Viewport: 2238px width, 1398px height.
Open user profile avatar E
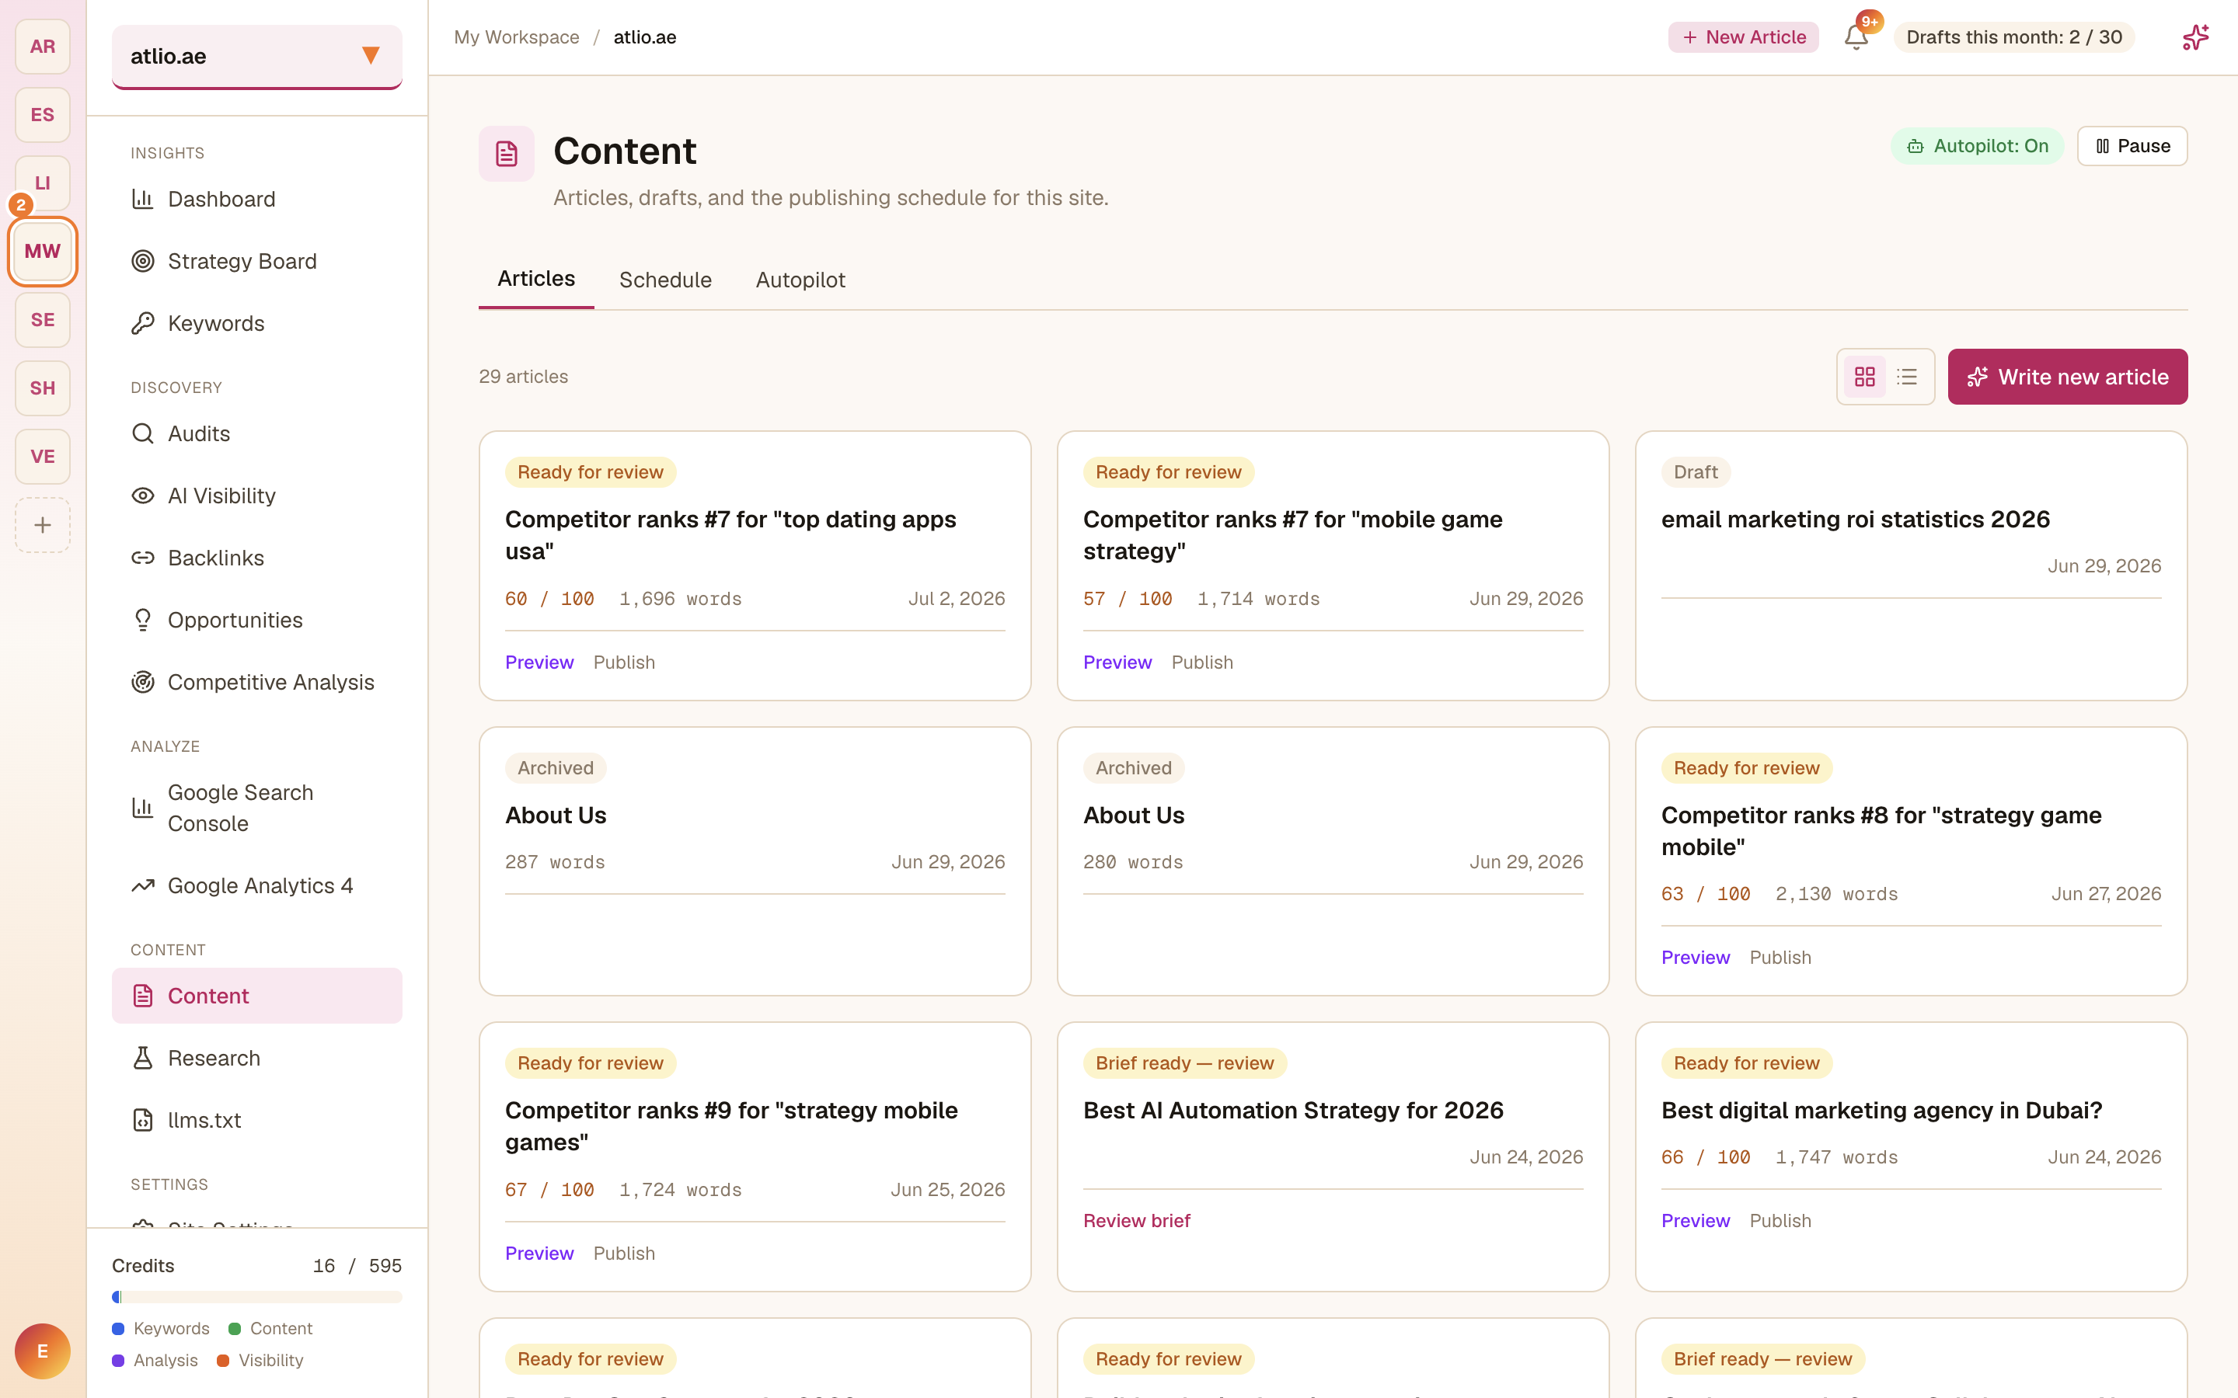43,1351
